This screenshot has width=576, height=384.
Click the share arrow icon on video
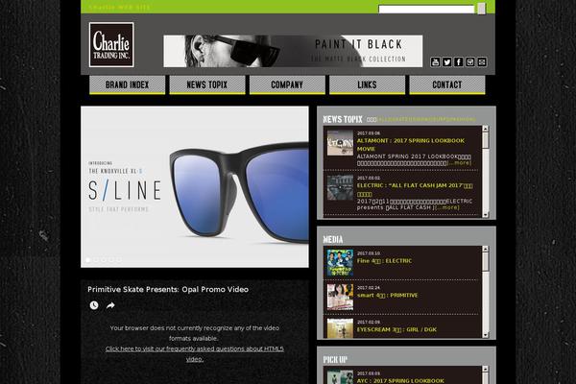click(110, 305)
